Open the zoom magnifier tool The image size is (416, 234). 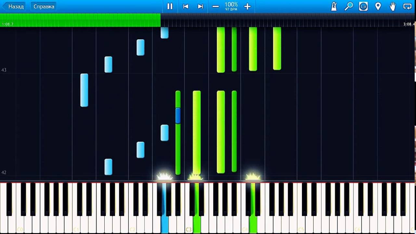(348, 6)
